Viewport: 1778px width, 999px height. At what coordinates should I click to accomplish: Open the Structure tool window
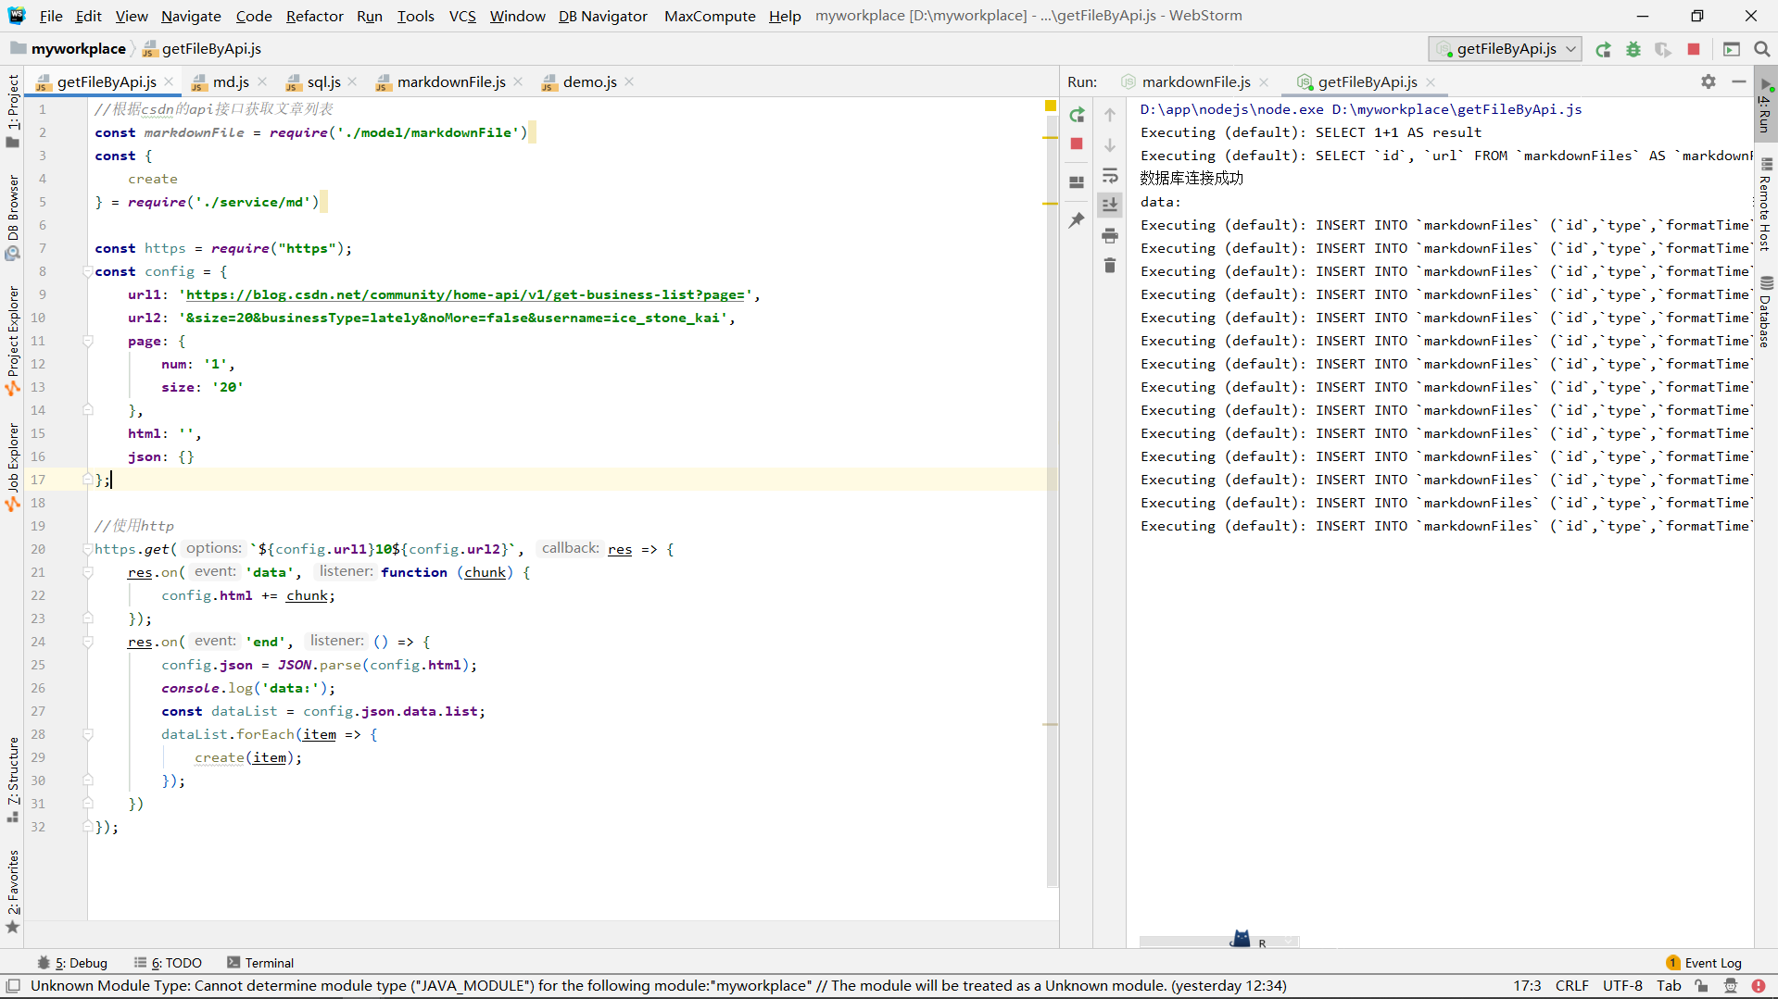click(13, 780)
